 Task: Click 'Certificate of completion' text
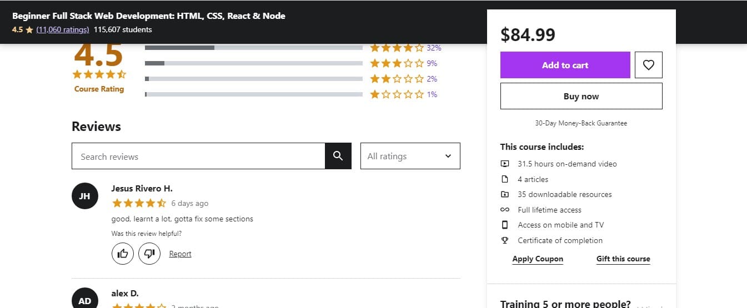[x=560, y=240]
